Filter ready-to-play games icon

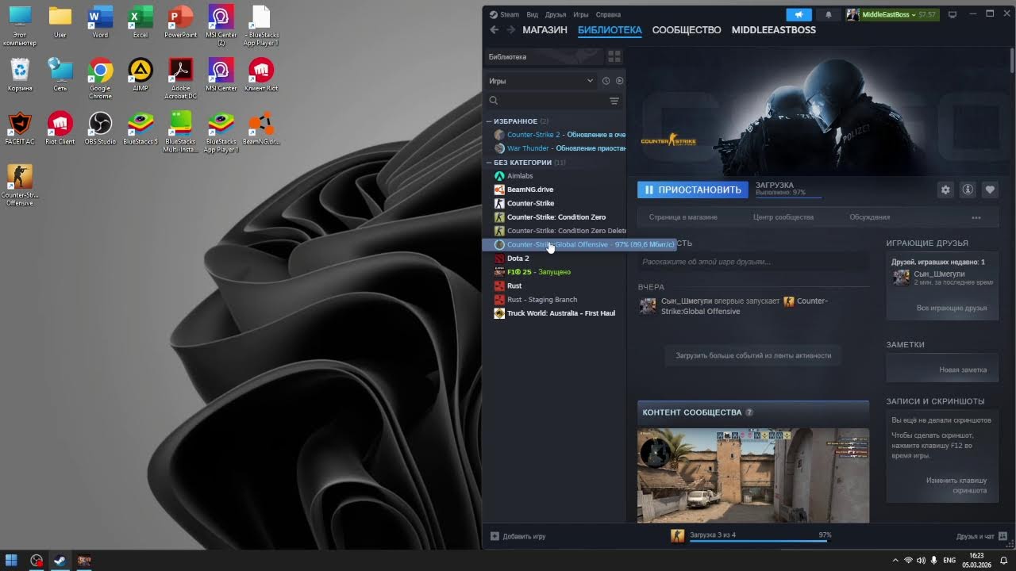[x=620, y=81]
